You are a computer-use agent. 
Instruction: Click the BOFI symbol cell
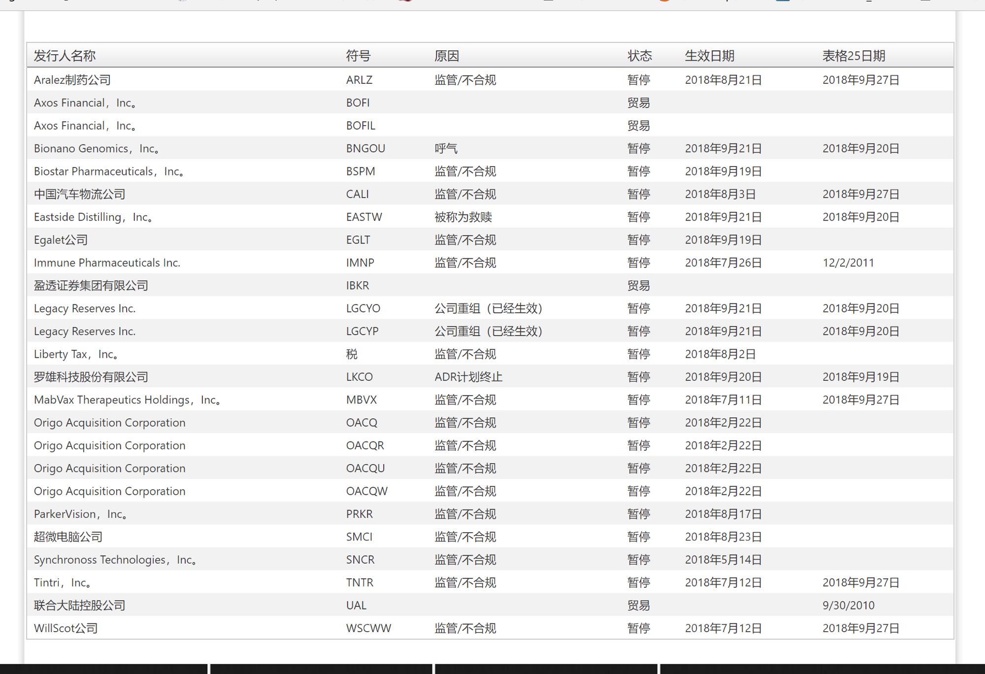point(358,102)
